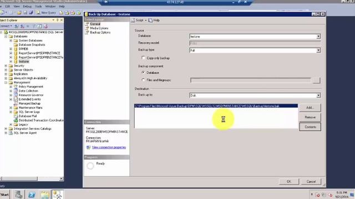Open the Window menu

point(50,6)
